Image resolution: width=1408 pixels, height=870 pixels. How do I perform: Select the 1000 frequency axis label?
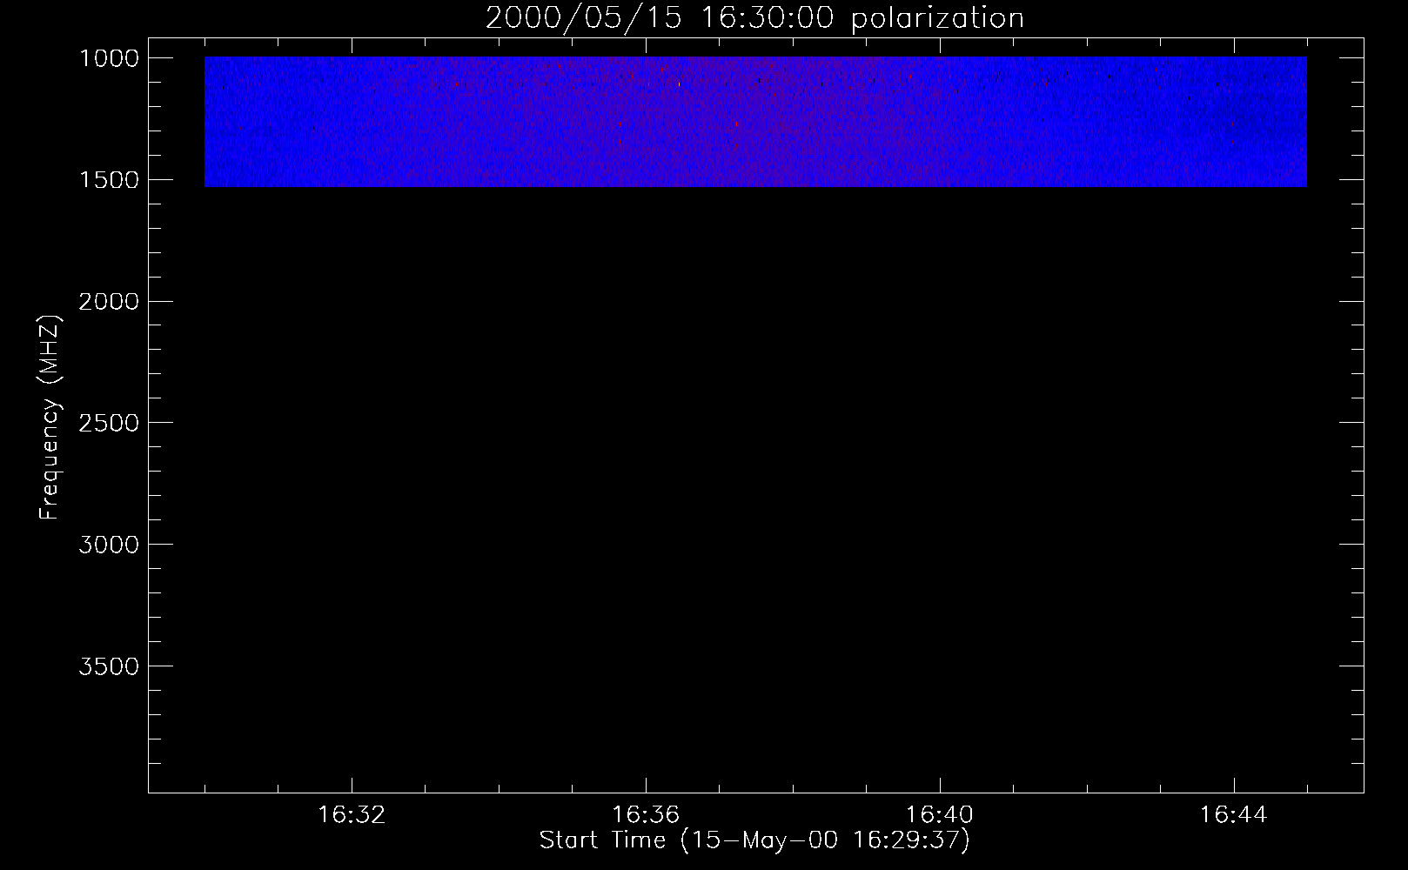point(109,58)
